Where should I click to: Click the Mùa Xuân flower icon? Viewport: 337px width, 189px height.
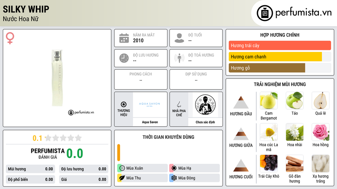[122, 168]
